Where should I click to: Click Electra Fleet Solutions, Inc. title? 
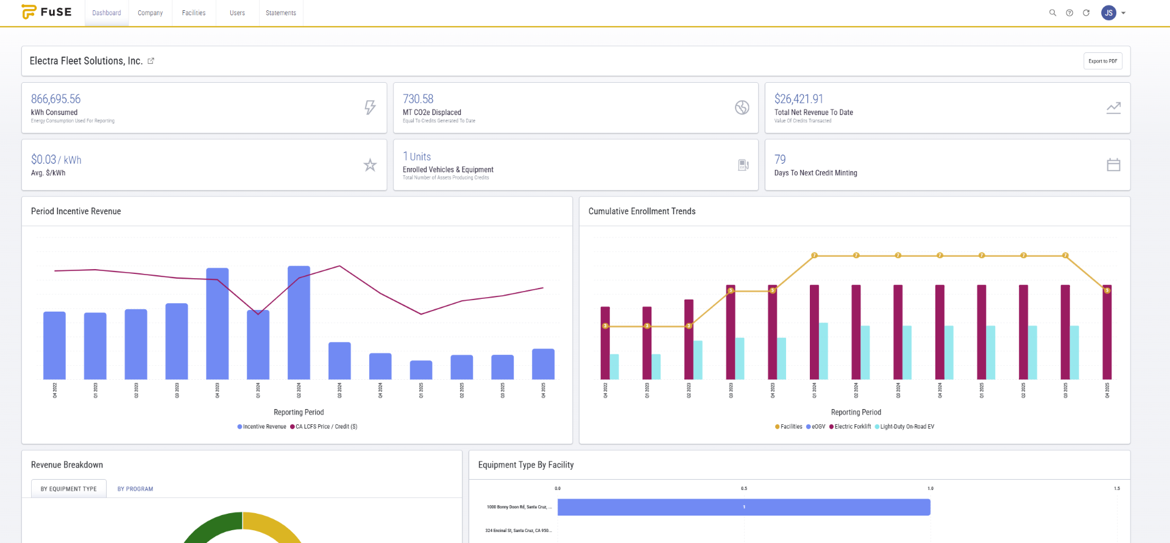86,61
